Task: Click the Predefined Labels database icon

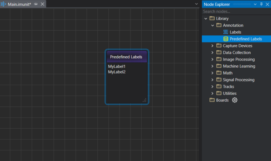Action: coord(226,39)
